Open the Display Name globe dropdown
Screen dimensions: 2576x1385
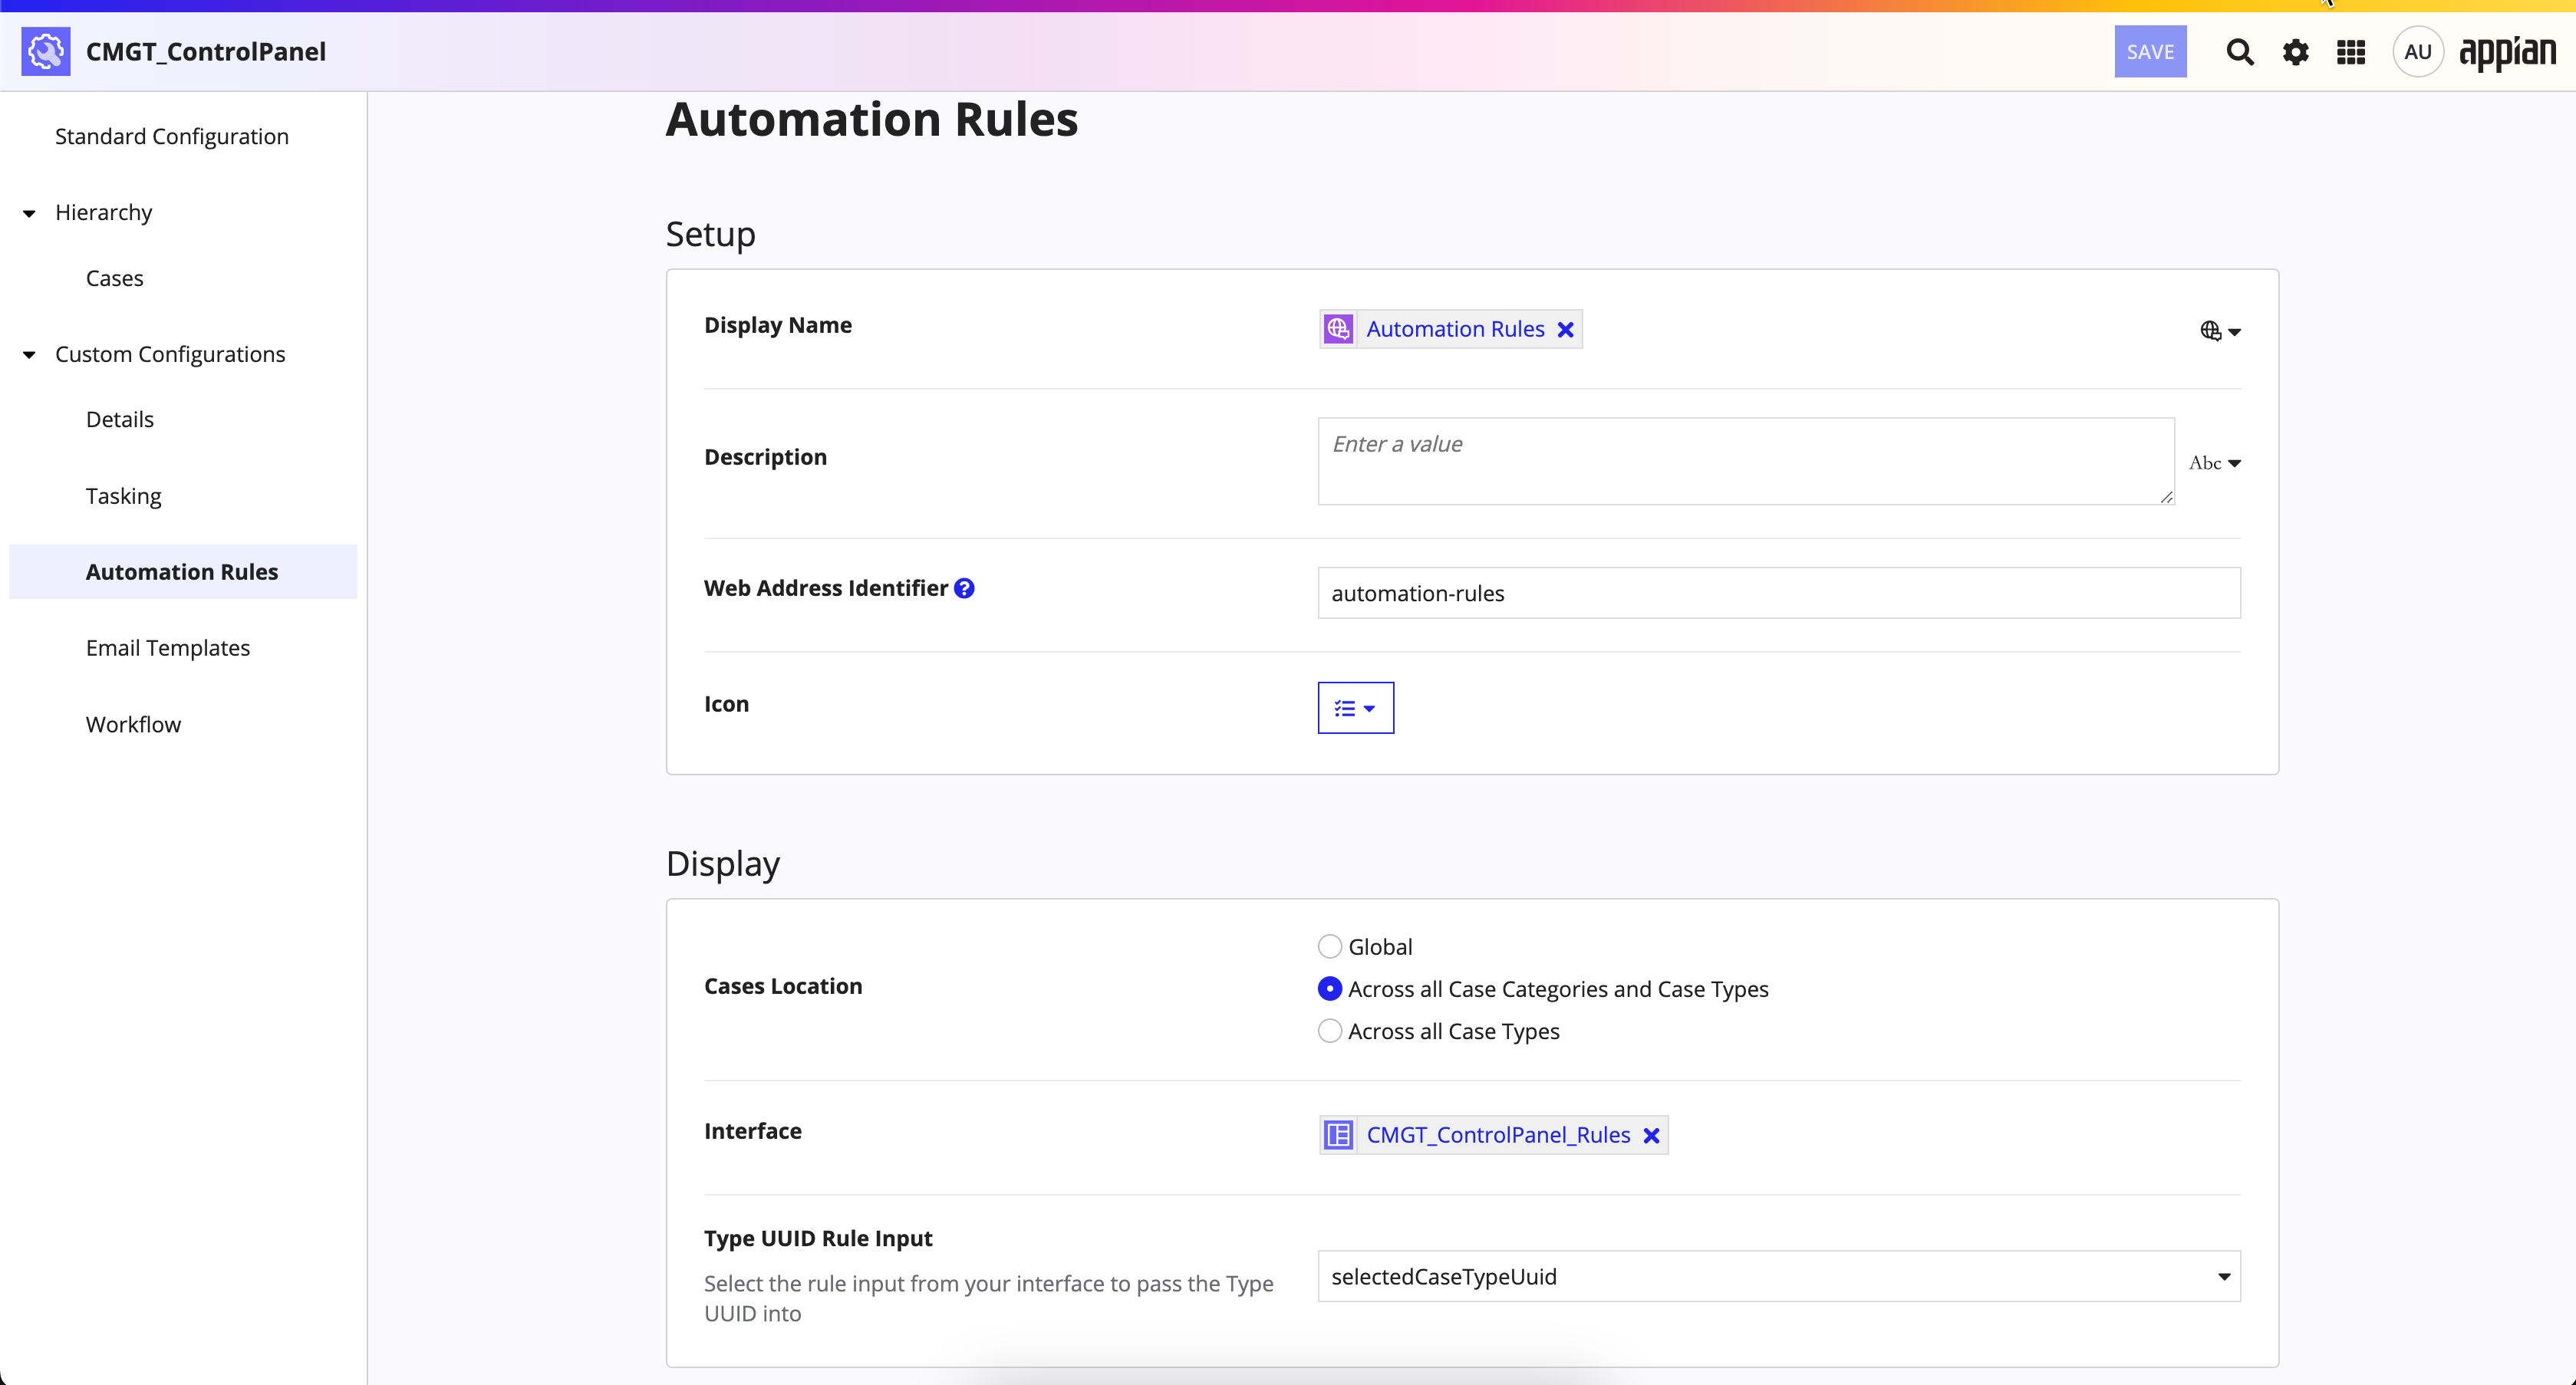[2220, 331]
